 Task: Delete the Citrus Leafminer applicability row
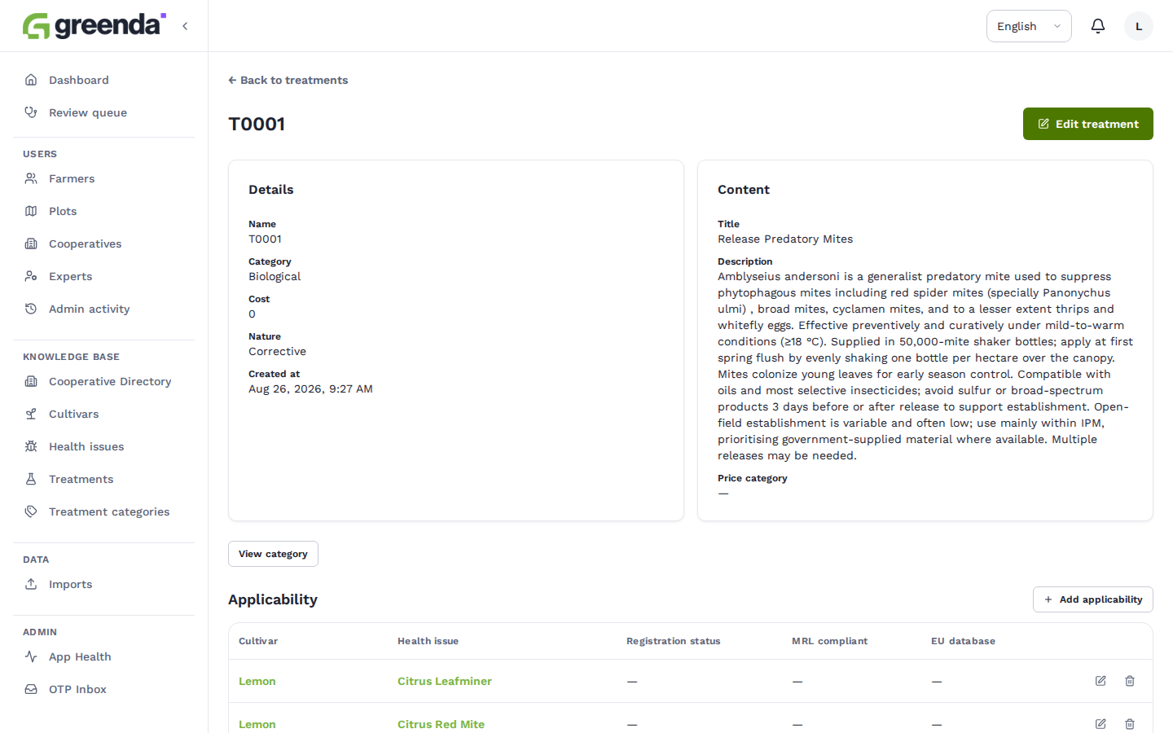coord(1130,681)
